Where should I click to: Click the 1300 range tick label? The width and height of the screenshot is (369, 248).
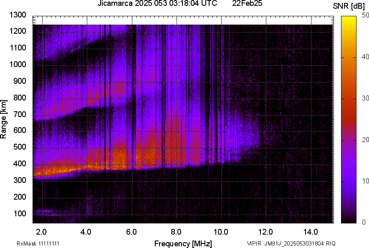click(x=18, y=15)
